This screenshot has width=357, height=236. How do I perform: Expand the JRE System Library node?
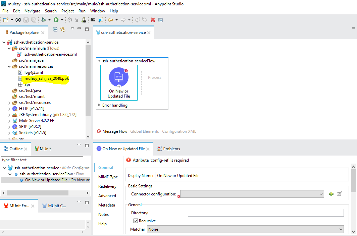coord(9,115)
